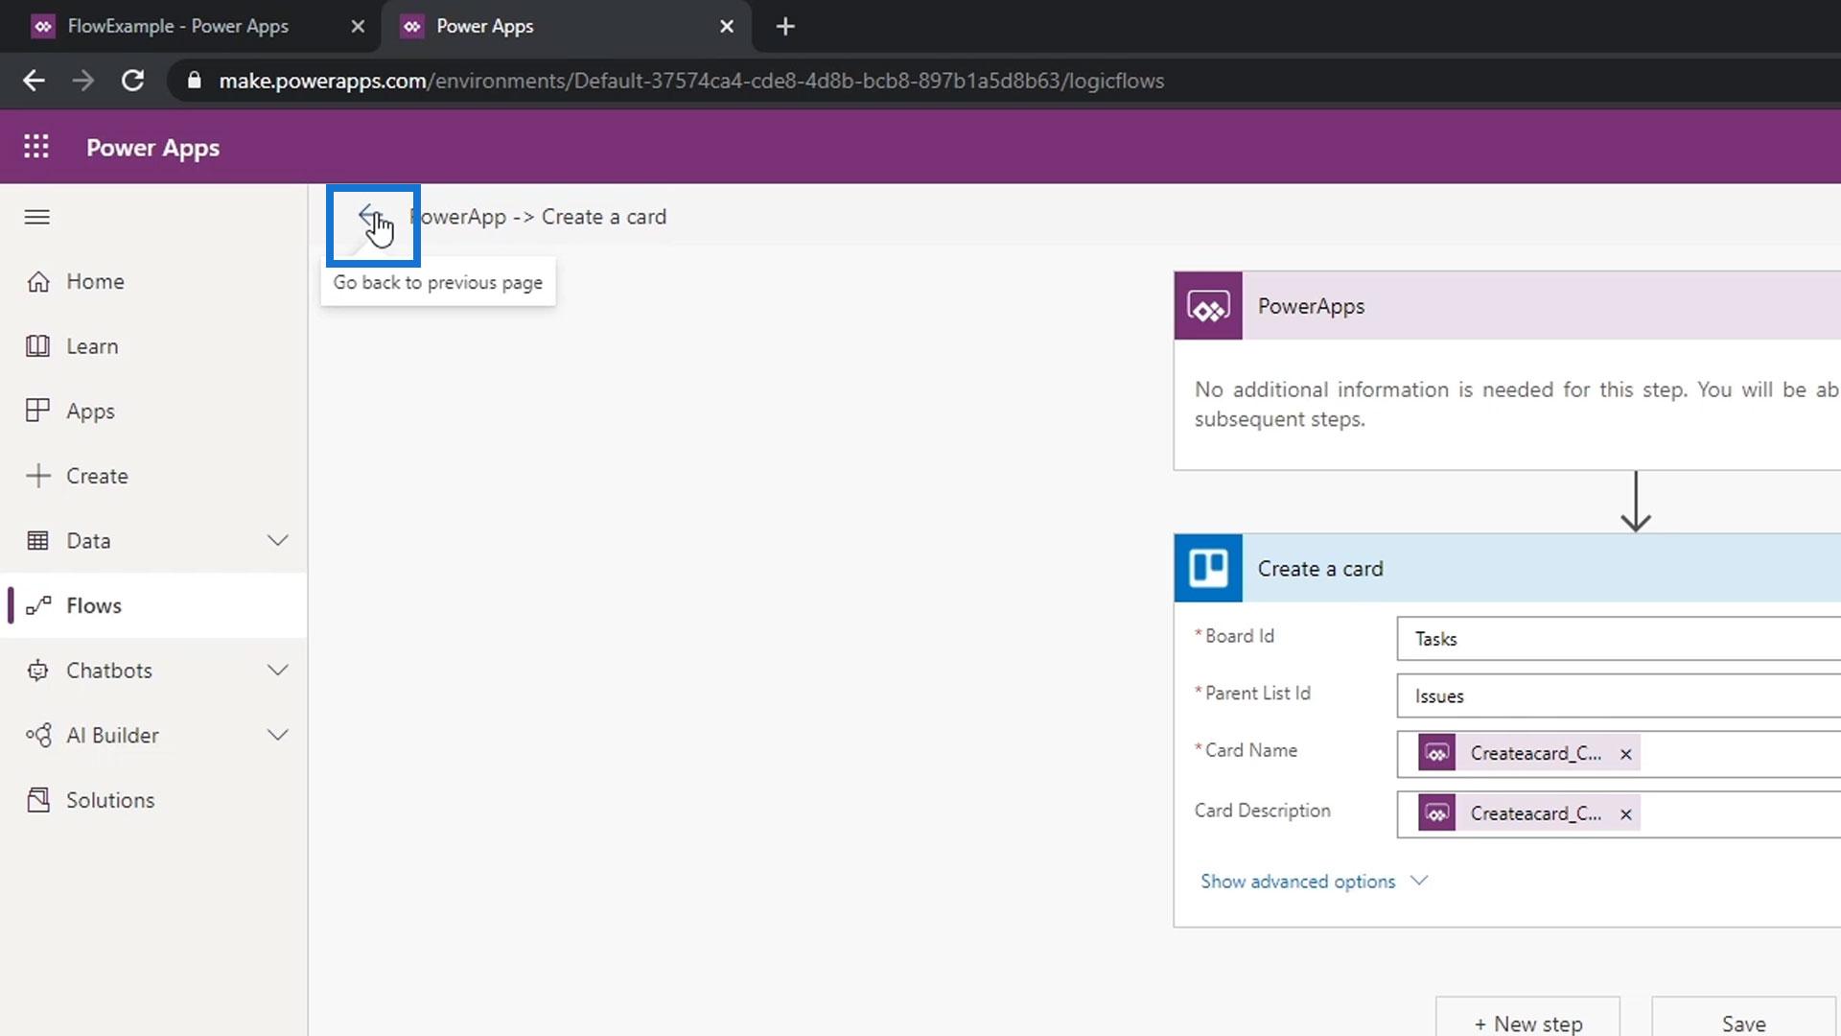Click the browser back arrow
The width and height of the screenshot is (1841, 1036).
coord(34,81)
